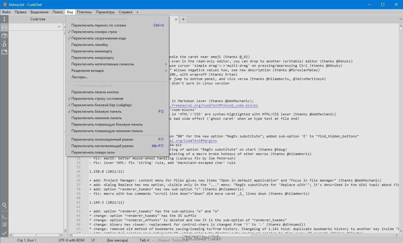Click the Code tree filter input field
403x243 pixels.
coord(33,27)
